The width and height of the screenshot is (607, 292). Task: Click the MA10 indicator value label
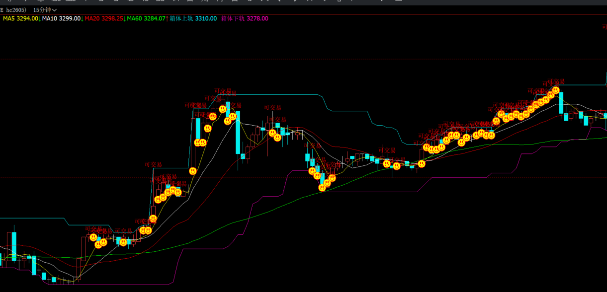(62, 18)
